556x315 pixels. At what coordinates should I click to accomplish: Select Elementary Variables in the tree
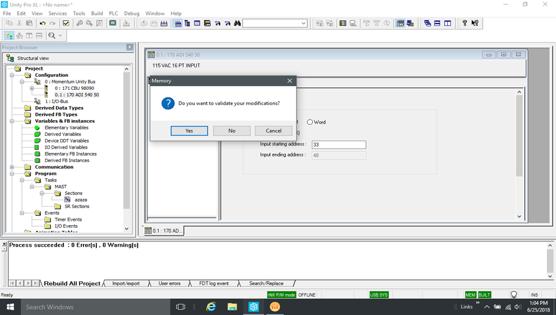[66, 128]
